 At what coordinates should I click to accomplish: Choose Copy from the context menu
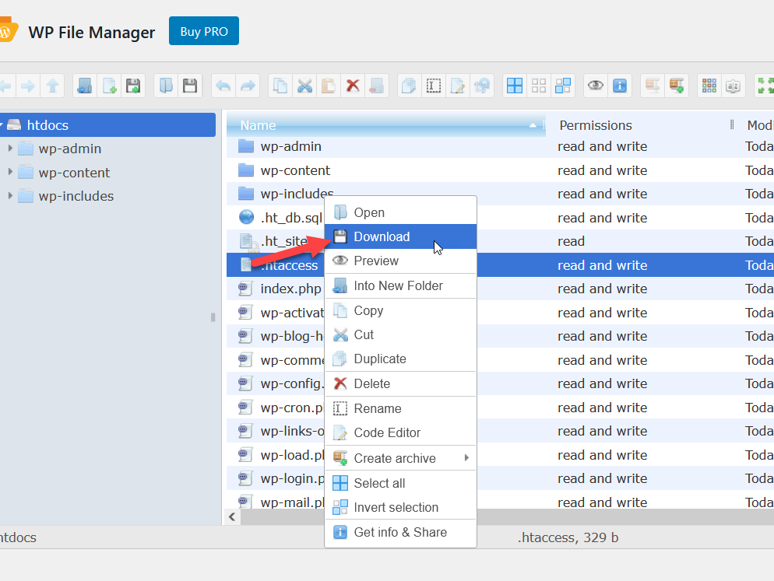coord(400,310)
